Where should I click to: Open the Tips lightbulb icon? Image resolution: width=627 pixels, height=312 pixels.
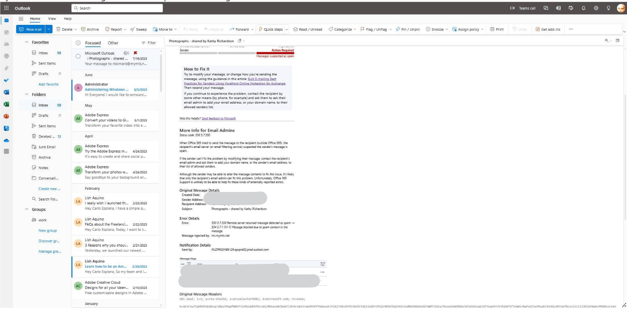pos(608,8)
